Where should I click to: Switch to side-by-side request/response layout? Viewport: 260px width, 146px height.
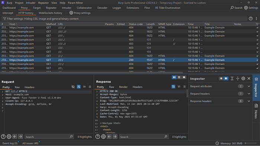coord(174,77)
